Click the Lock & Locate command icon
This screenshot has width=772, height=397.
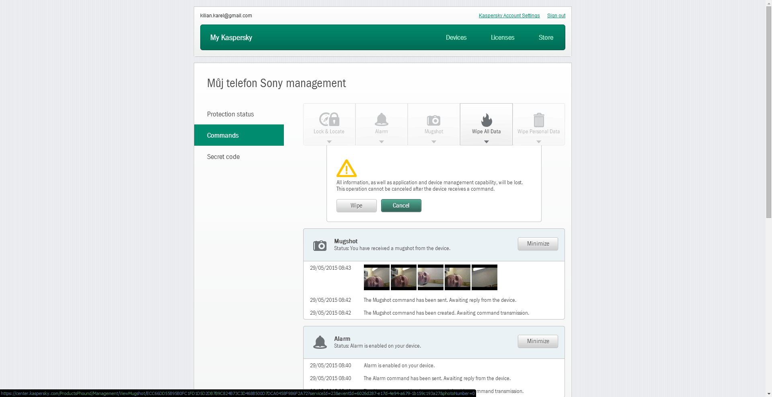[x=329, y=120]
